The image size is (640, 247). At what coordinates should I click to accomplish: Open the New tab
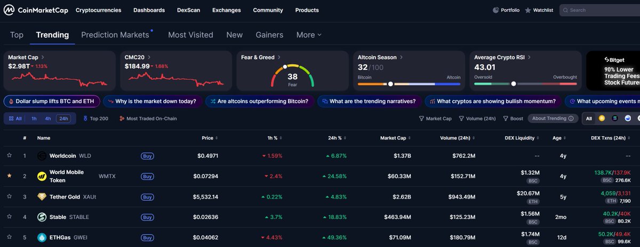click(x=234, y=35)
